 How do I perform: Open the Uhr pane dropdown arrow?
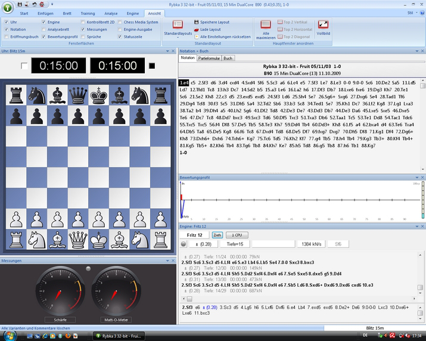pos(167,51)
